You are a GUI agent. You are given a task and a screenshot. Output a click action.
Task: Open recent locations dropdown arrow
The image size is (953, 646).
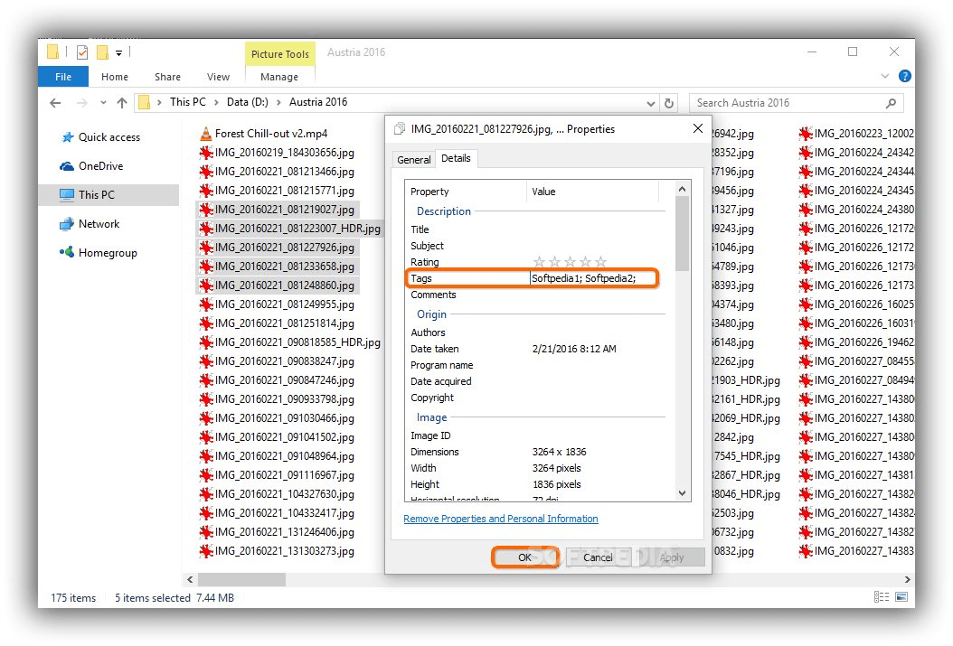tap(103, 103)
